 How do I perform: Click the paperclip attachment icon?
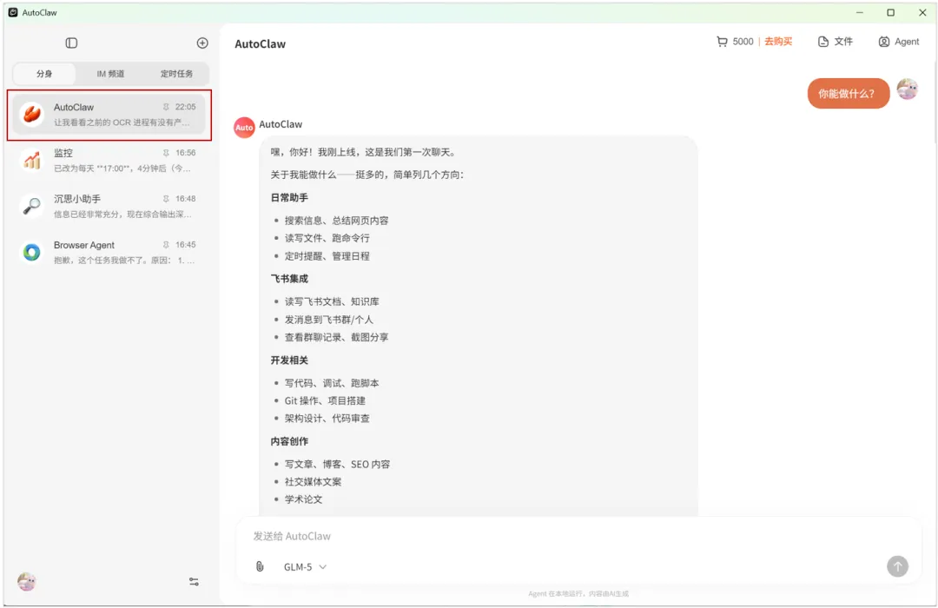click(260, 566)
